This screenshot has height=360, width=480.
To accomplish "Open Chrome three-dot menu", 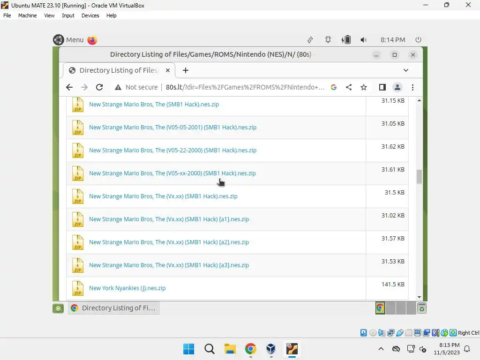I will pyautogui.click(x=412, y=87).
